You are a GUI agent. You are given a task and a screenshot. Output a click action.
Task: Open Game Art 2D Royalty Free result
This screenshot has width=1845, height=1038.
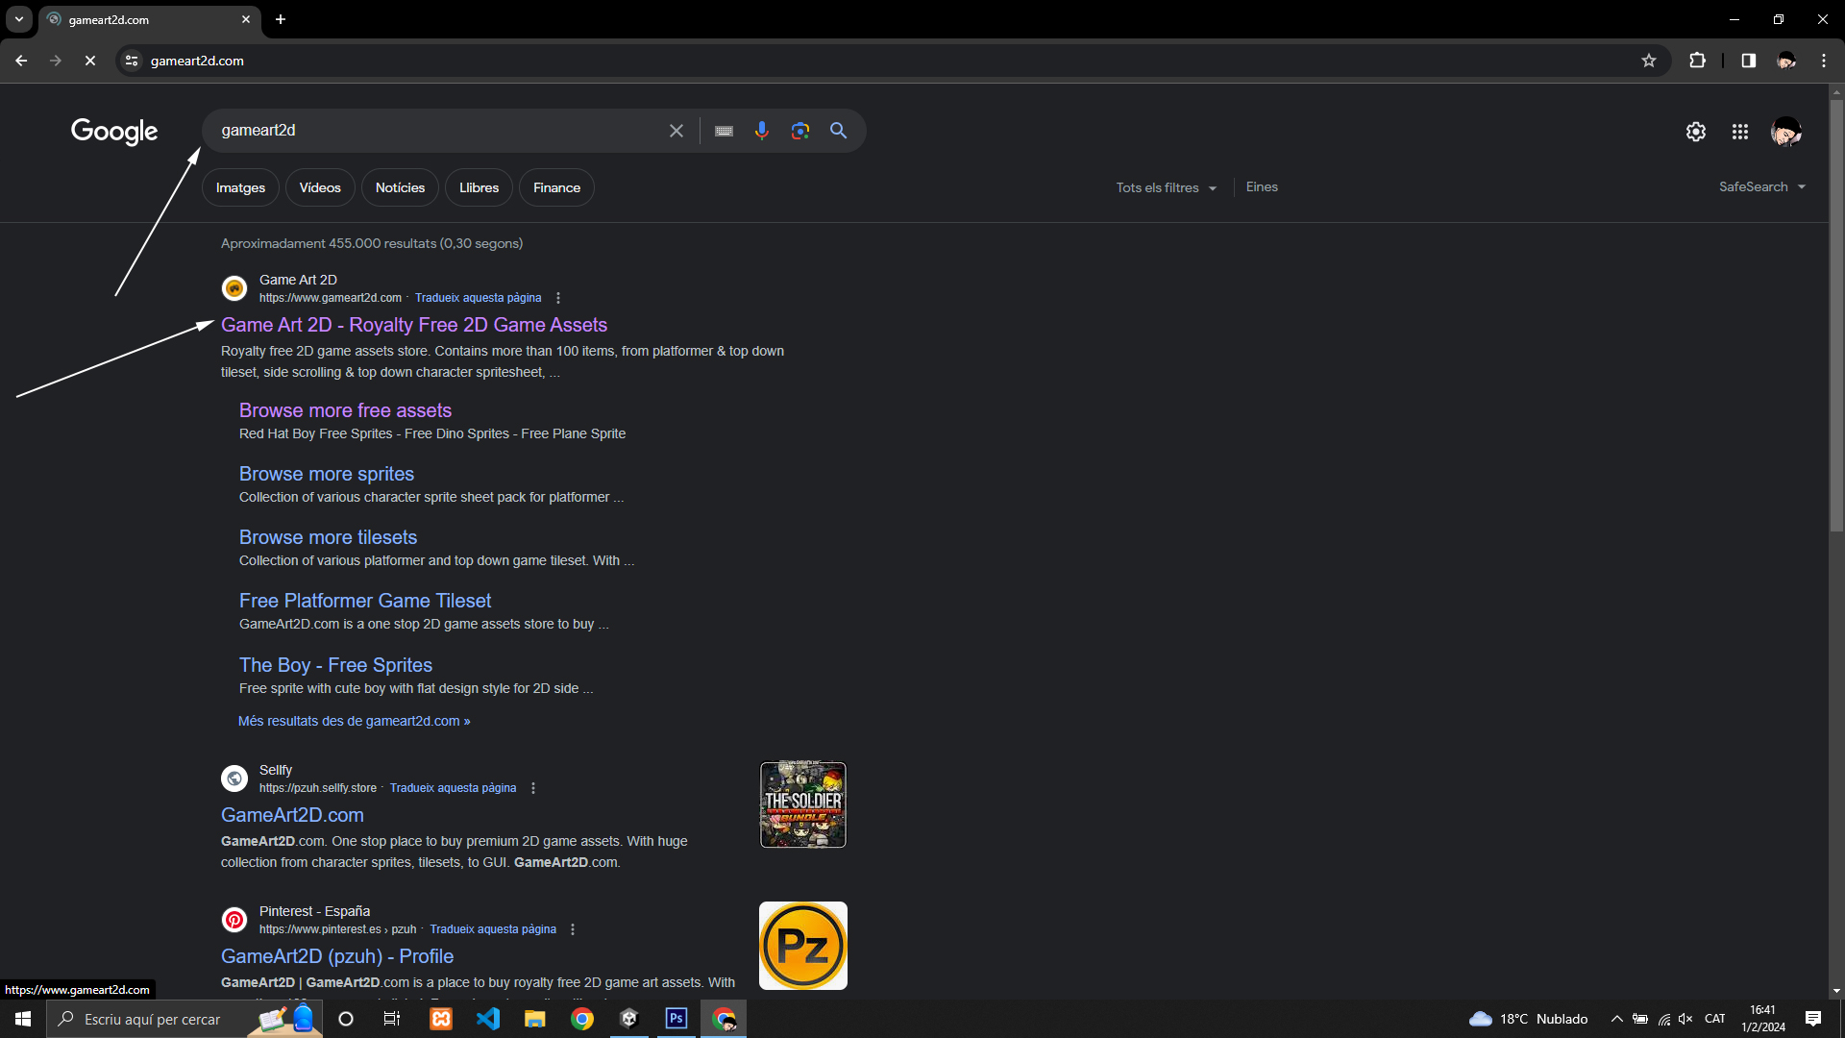[x=413, y=325]
